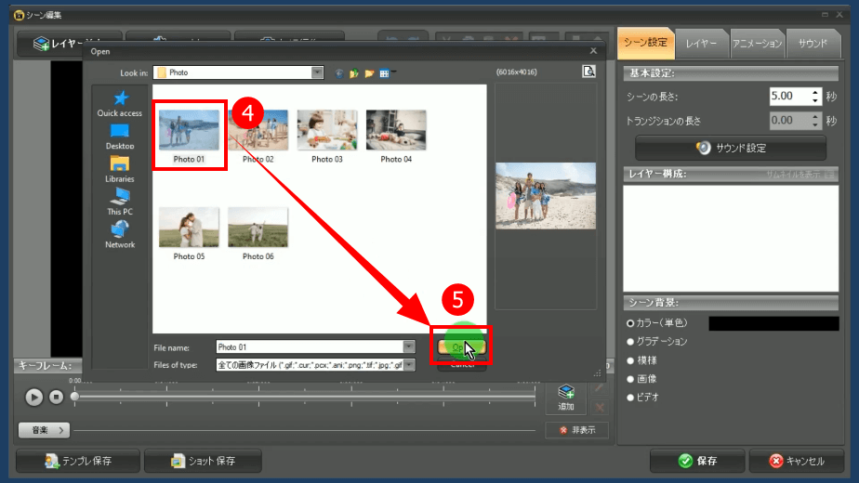859x483 pixels.
Task: Click the サウンド設定 button
Action: click(x=731, y=148)
